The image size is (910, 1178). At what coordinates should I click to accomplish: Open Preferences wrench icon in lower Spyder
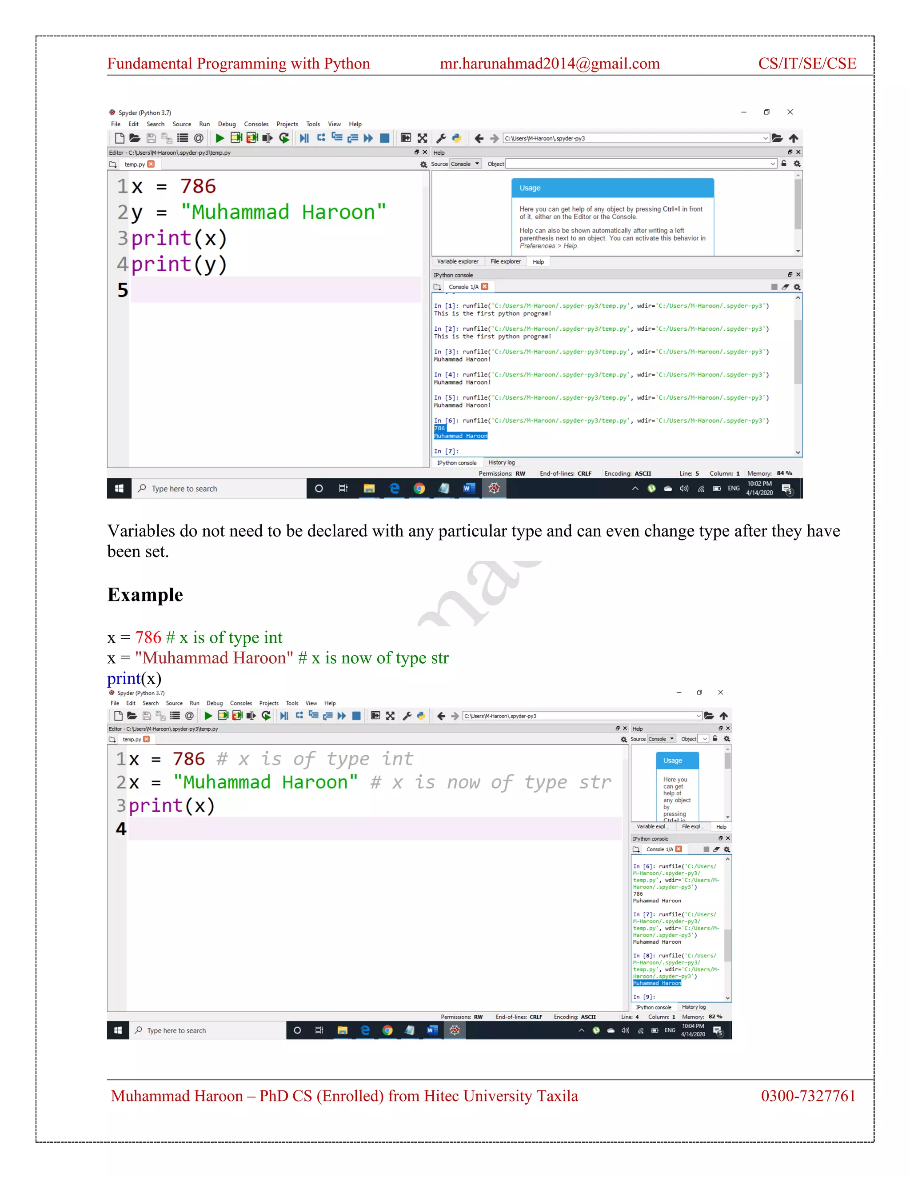tap(407, 716)
